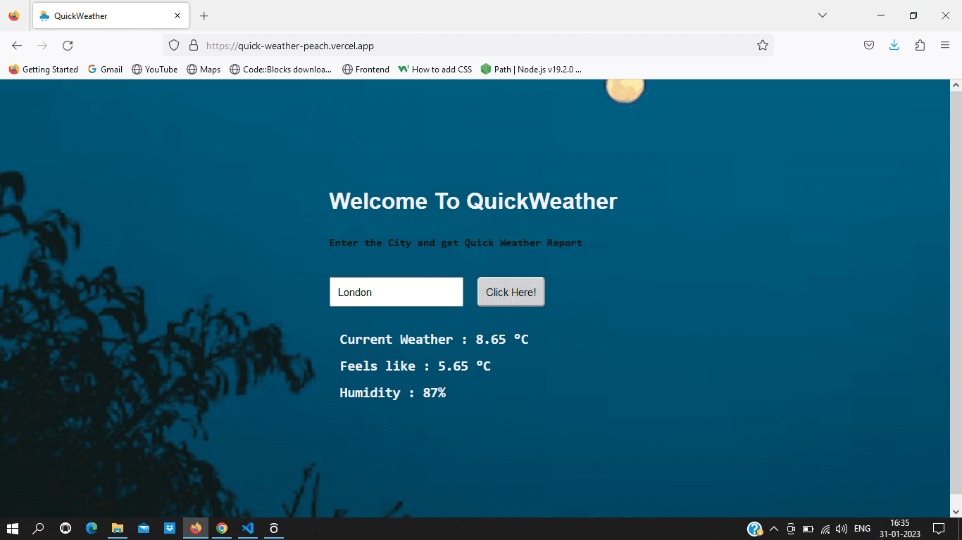The width and height of the screenshot is (962, 540).
Task: Launch Google Chrome from taskbar
Action: (222, 528)
